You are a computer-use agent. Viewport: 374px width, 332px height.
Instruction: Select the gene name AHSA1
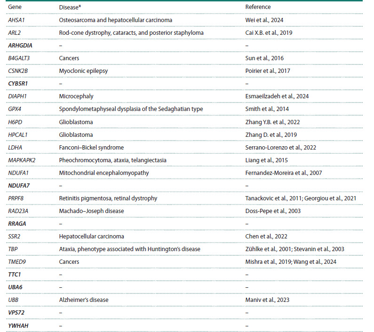click(x=16, y=20)
